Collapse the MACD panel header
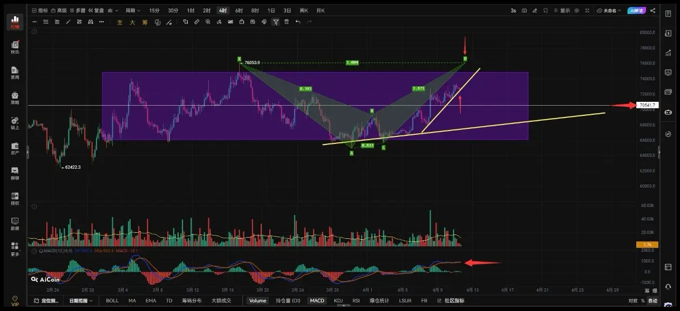680x311 pixels. click(x=34, y=251)
